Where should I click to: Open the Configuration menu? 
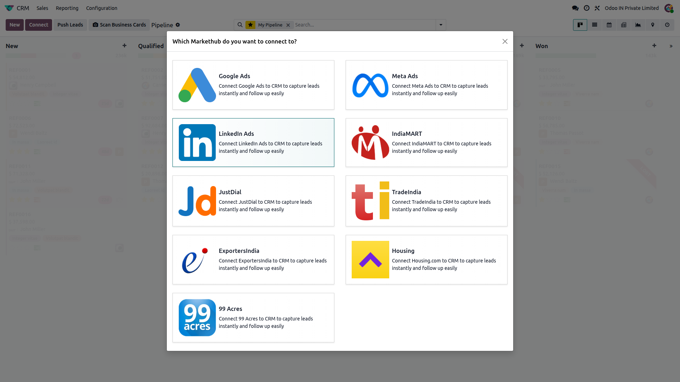pyautogui.click(x=102, y=8)
